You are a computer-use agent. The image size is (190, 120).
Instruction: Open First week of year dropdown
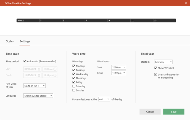(x=35, y=86)
